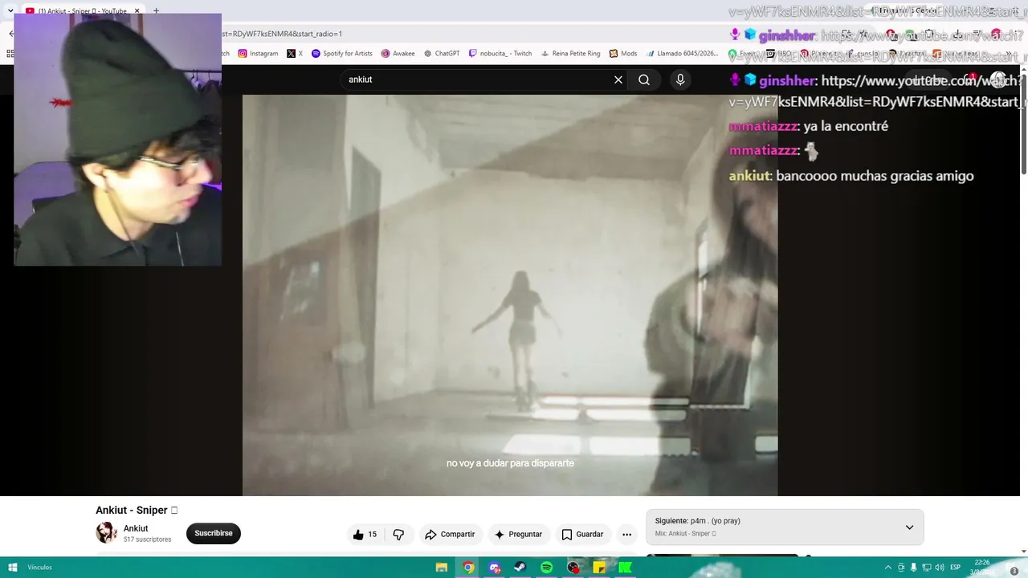Open nobucita_ - Twitch bookmark

500,54
